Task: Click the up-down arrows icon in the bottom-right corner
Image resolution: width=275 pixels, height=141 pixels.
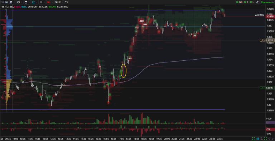Action: [261, 139]
